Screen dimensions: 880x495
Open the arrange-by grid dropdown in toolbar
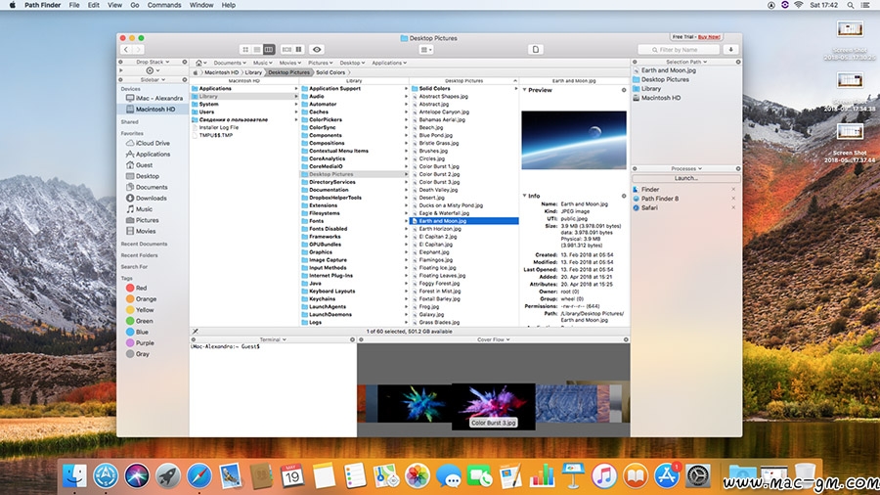[x=426, y=50]
